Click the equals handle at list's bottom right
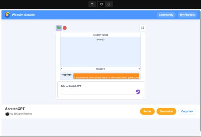 (139, 69)
